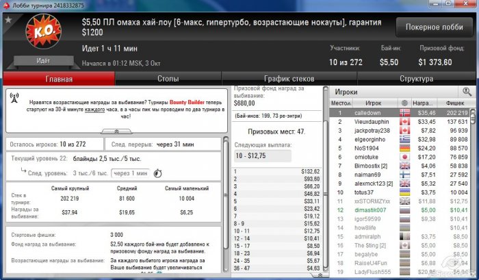This screenshot has height=280, width=479.
Task: Click the level timer clock icon
Action: pyautogui.click(x=157, y=173)
